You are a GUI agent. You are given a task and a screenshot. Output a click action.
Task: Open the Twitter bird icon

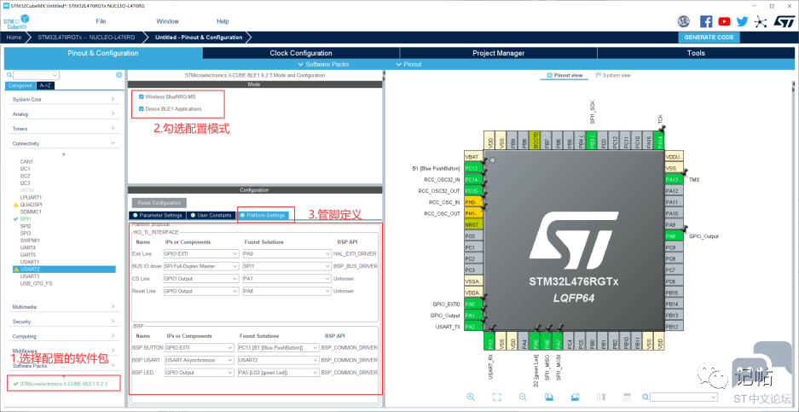pos(743,21)
